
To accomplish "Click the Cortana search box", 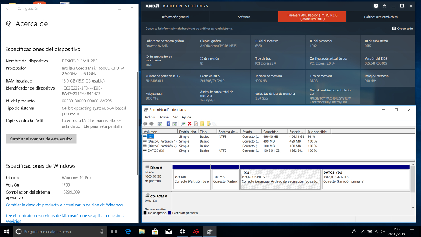I will tap(61, 231).
